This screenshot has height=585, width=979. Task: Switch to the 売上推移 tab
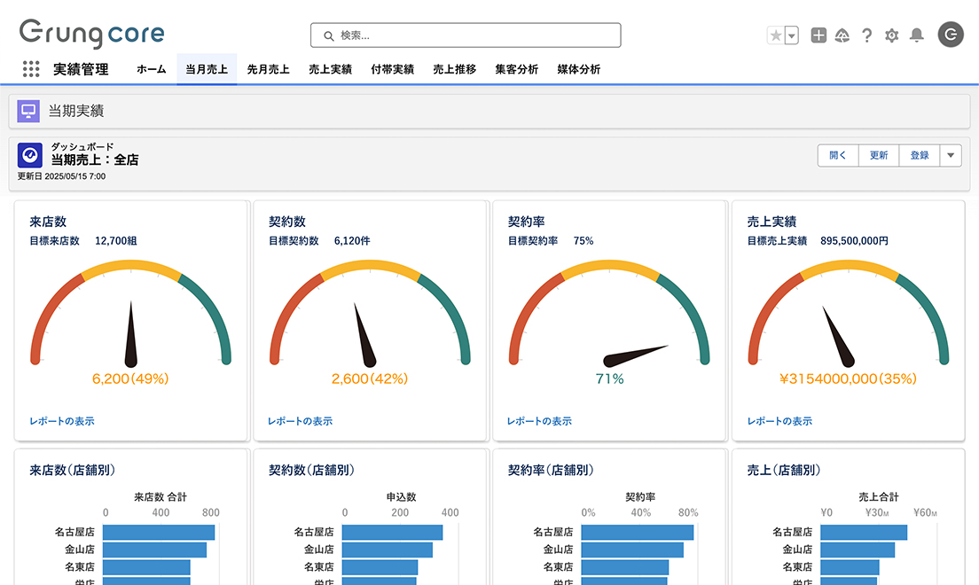tap(455, 69)
